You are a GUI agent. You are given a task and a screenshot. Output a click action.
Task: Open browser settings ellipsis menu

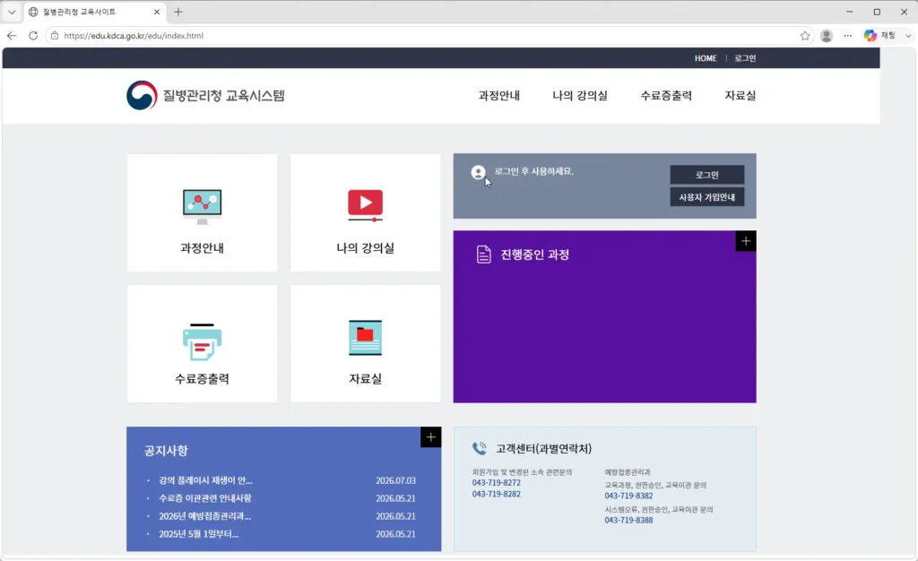pos(848,36)
